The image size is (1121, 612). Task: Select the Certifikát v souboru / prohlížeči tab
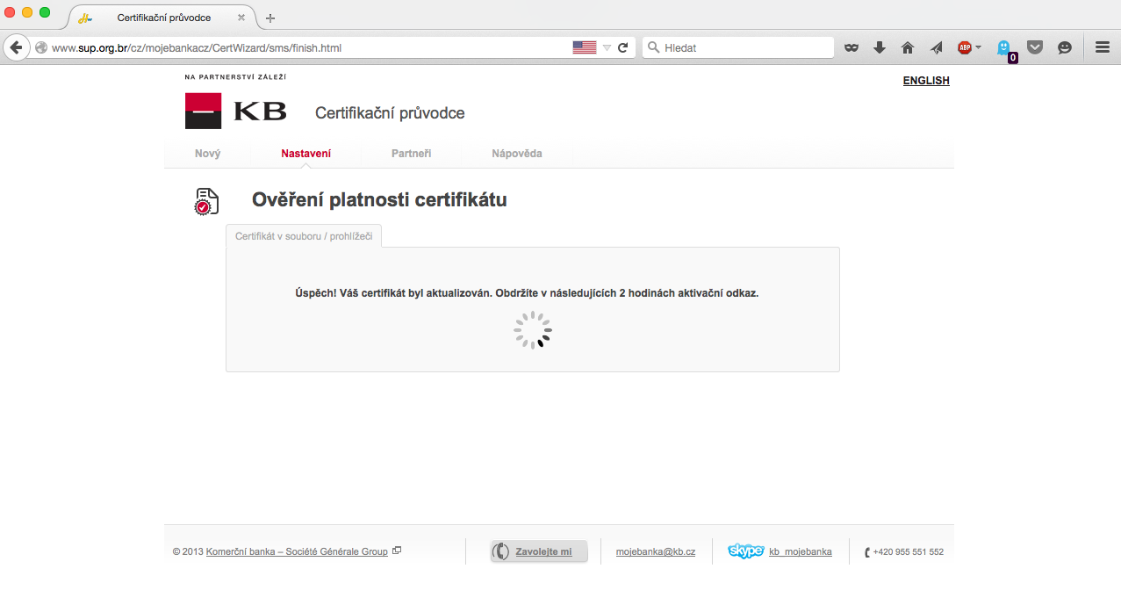pos(304,236)
